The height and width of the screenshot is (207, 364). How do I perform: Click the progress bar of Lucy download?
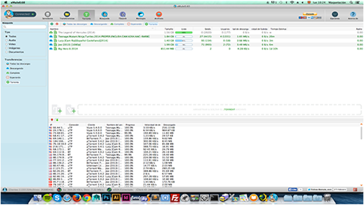pos(184,41)
